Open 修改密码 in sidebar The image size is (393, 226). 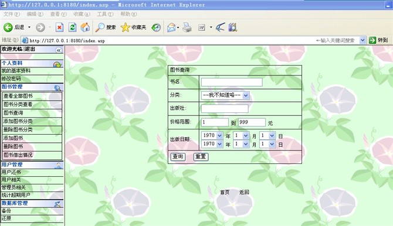coord(11,78)
